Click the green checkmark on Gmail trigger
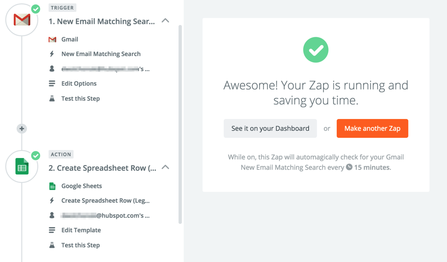Screen dimensions: 447x262 point(36,9)
